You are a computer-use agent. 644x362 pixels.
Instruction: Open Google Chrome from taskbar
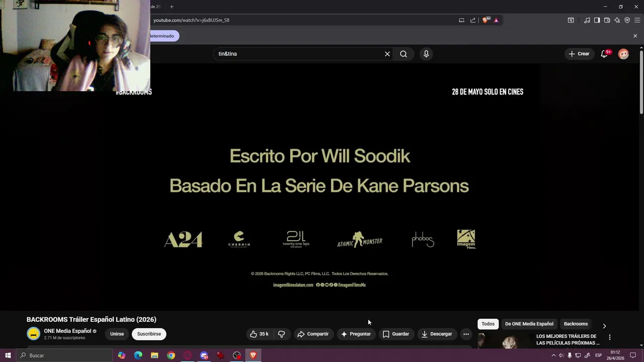point(171,355)
